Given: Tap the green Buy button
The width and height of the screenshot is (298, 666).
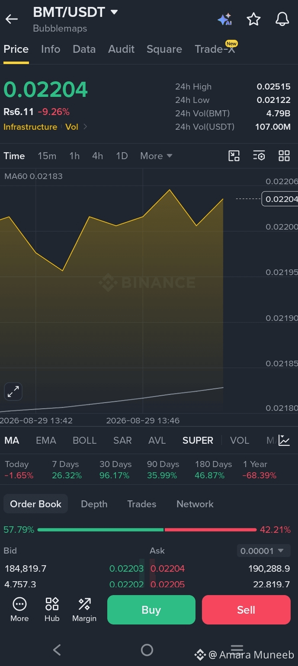Looking at the screenshot, I should (151, 610).
